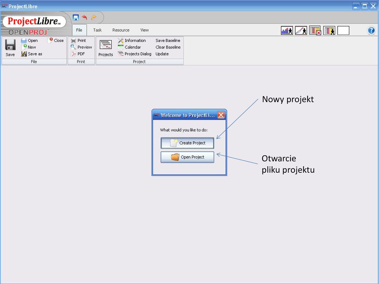
Task: Click the red undo arrow icon
Action: pyautogui.click(x=84, y=17)
